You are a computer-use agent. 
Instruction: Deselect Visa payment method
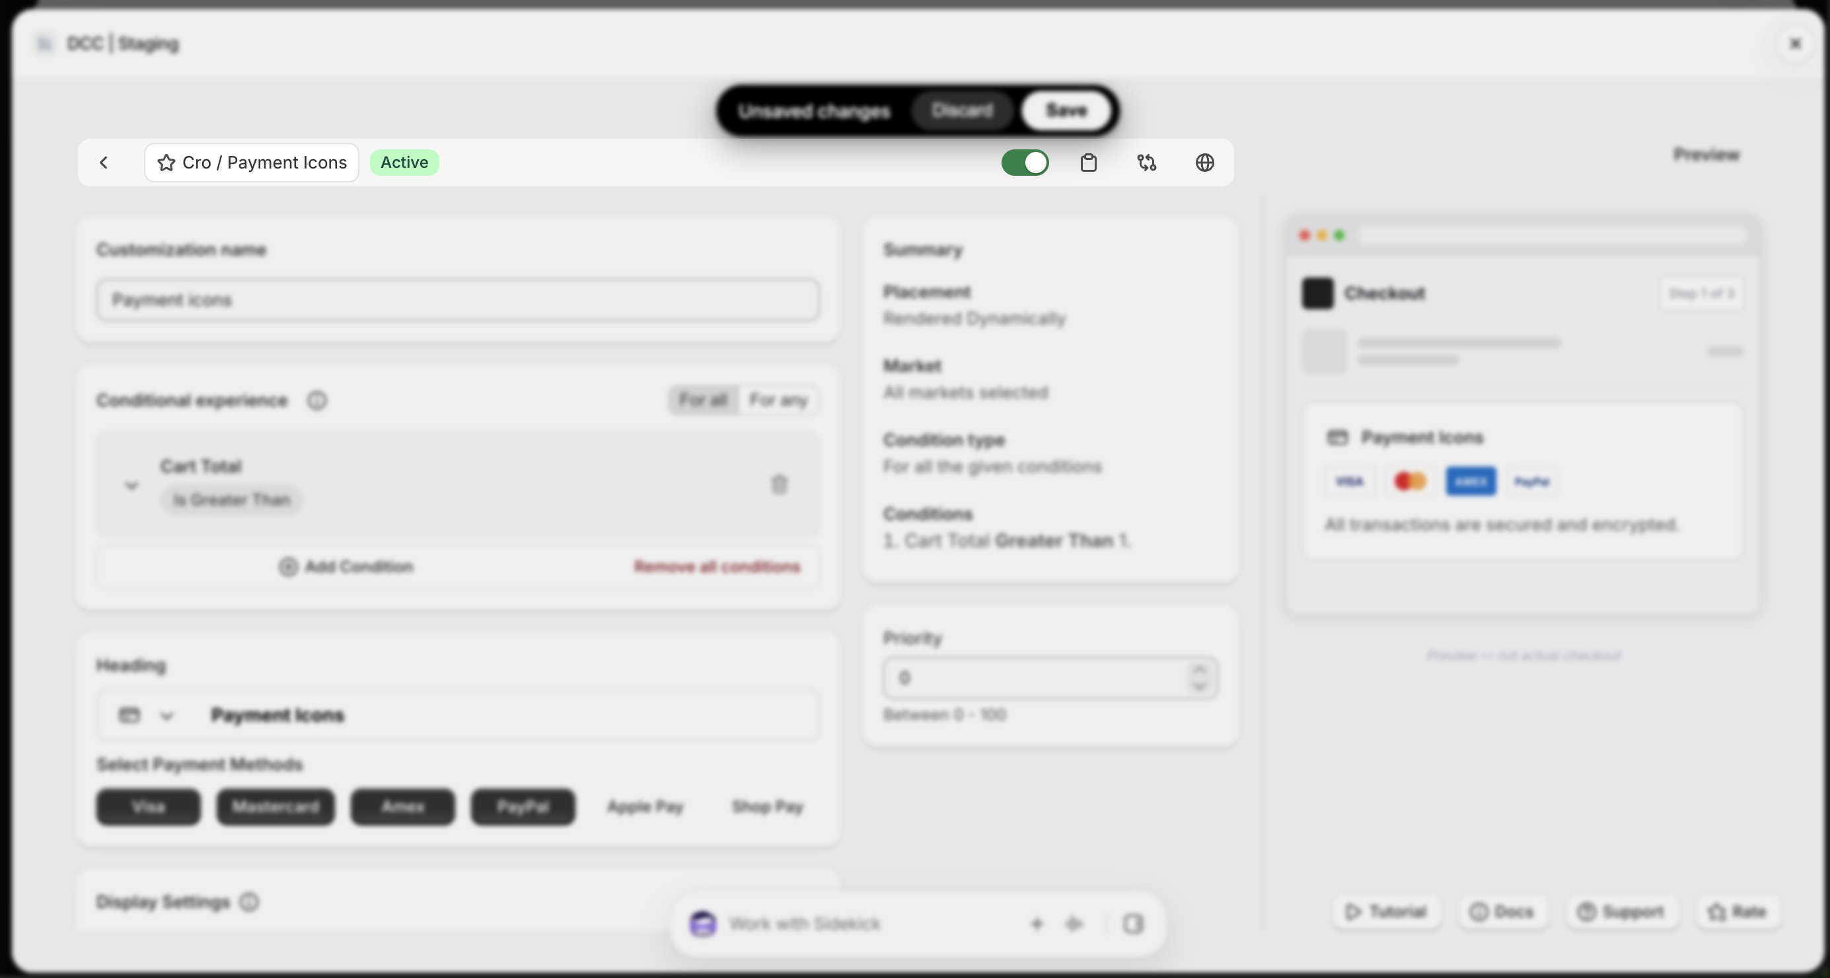pyautogui.click(x=149, y=808)
